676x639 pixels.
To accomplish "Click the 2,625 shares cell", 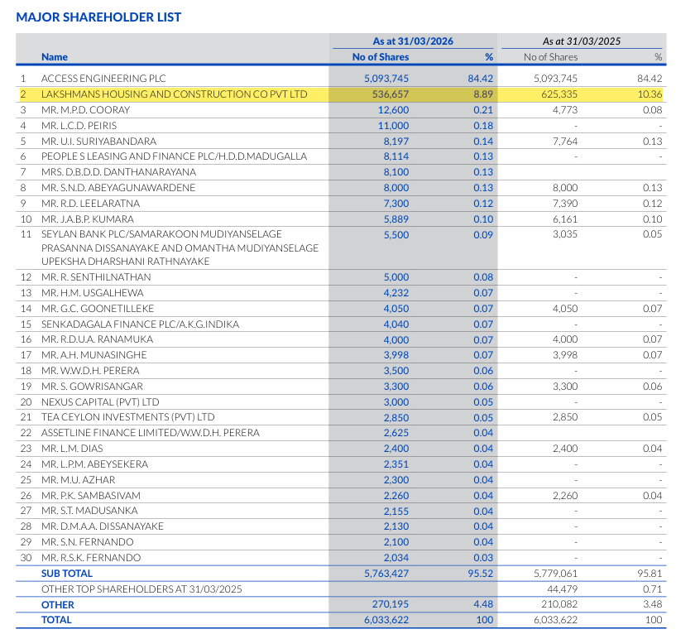I will click(x=396, y=433).
